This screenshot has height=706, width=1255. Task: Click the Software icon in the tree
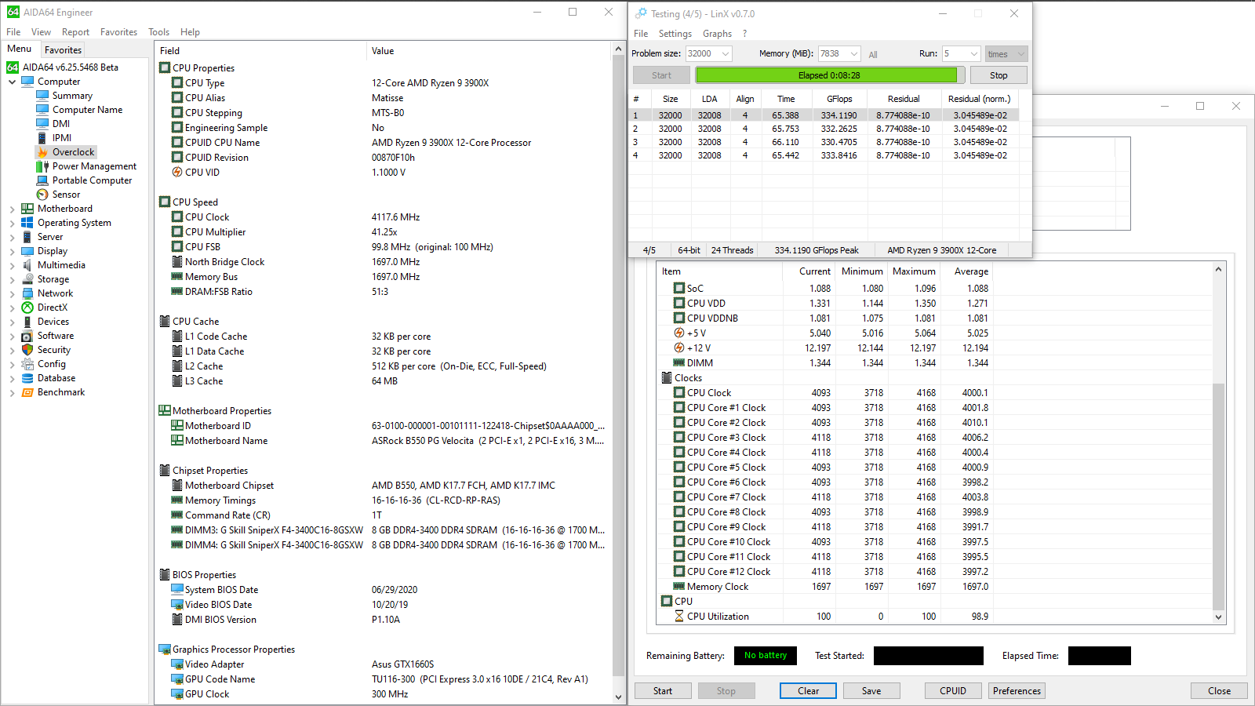pyautogui.click(x=27, y=336)
